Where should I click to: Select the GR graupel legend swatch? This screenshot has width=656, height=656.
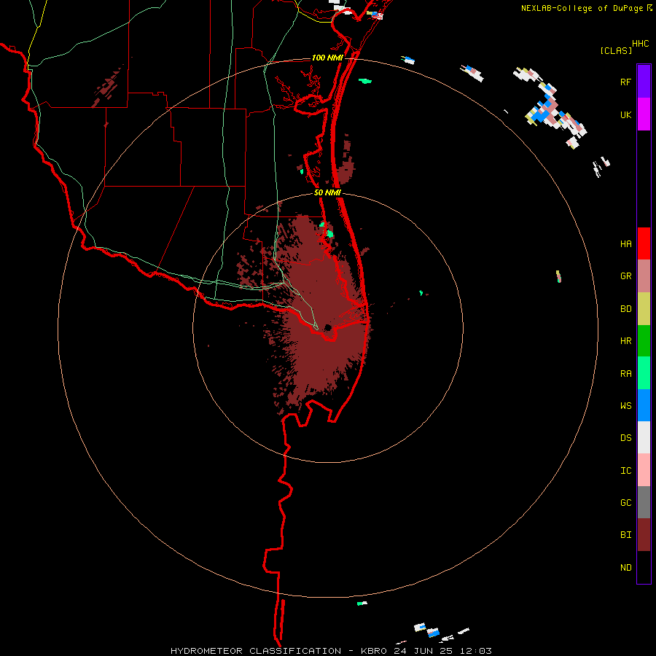coord(644,276)
